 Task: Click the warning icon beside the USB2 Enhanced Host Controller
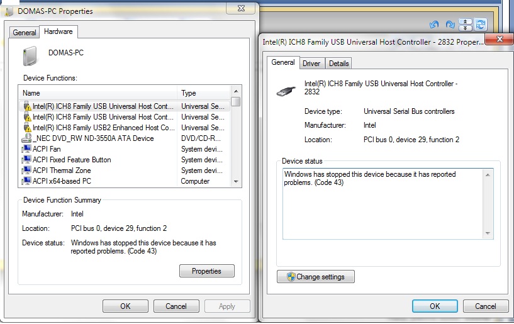[x=28, y=128]
